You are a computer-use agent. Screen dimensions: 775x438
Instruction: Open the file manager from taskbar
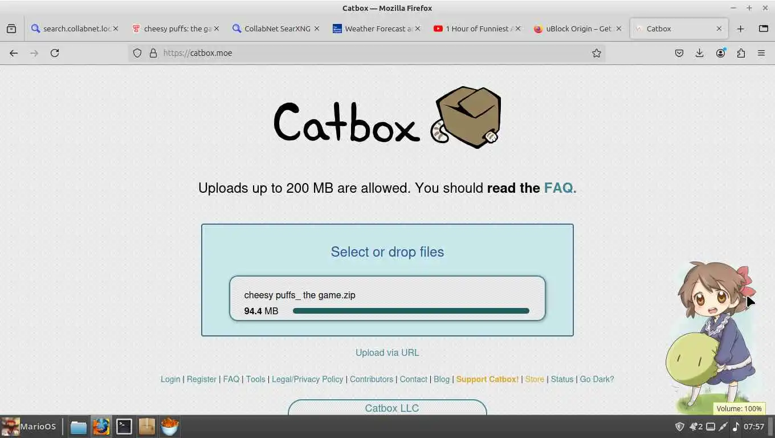tap(78, 427)
